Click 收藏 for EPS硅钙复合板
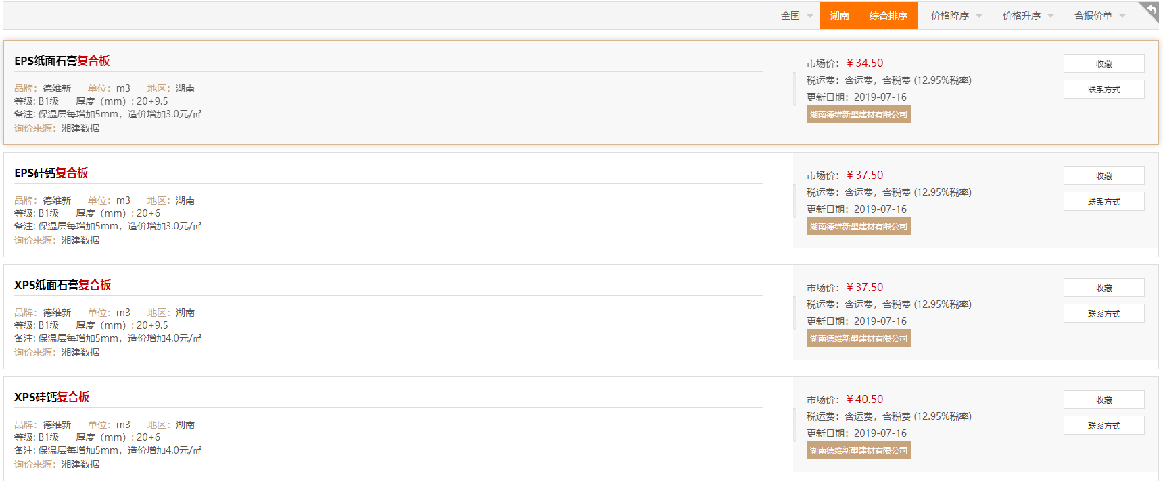Image resolution: width=1163 pixels, height=486 pixels. (x=1104, y=175)
